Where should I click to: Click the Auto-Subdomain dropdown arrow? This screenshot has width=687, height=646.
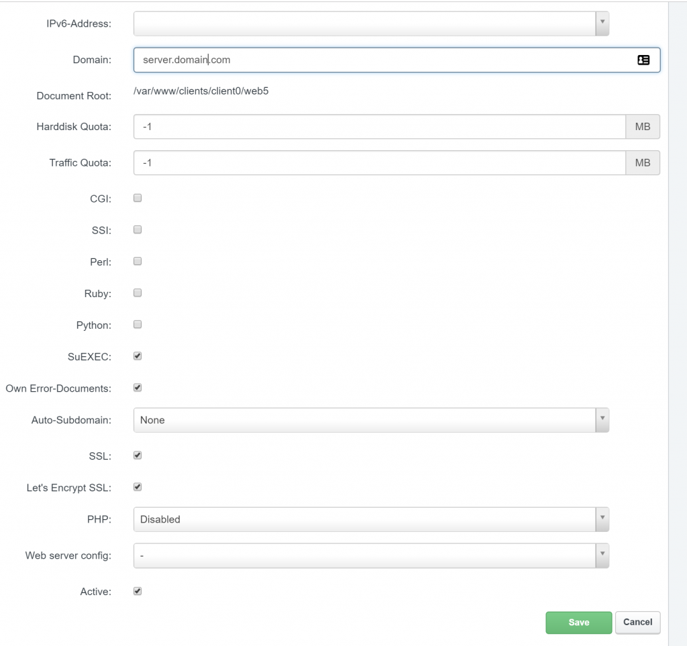[x=602, y=420]
